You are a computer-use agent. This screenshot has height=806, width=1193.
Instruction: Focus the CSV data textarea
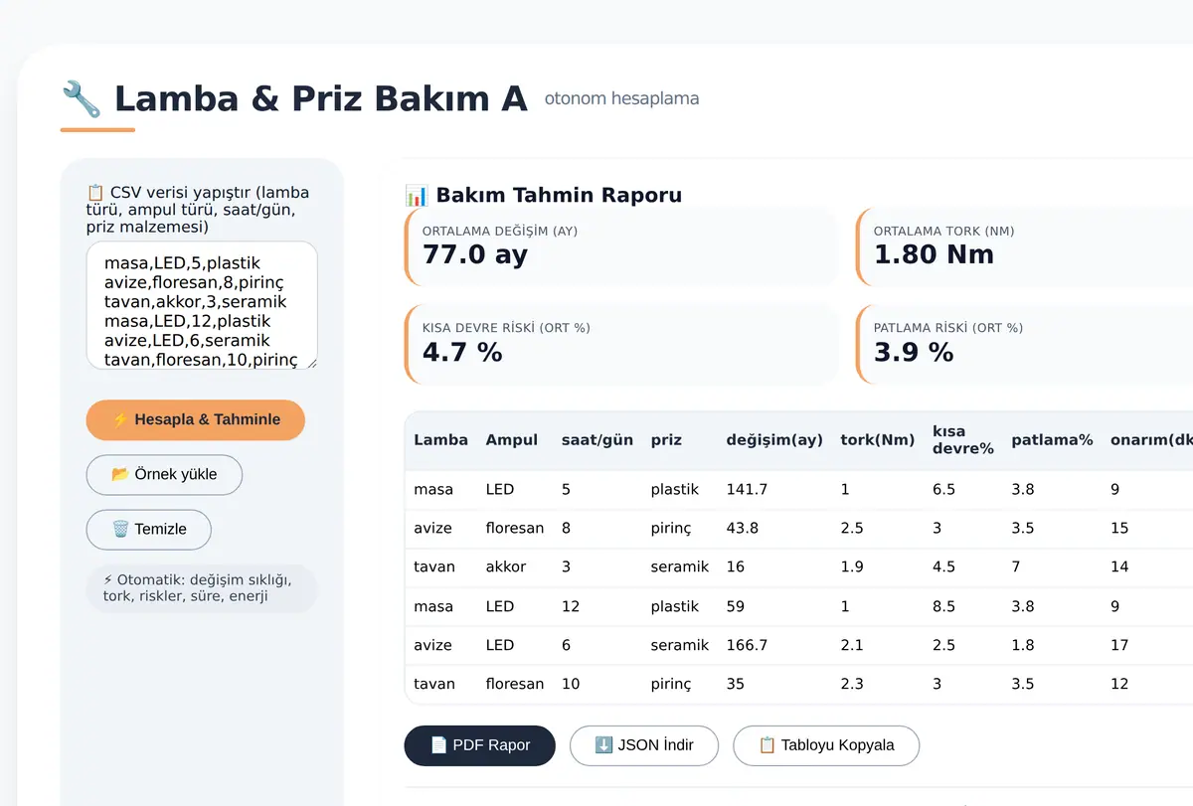click(202, 305)
